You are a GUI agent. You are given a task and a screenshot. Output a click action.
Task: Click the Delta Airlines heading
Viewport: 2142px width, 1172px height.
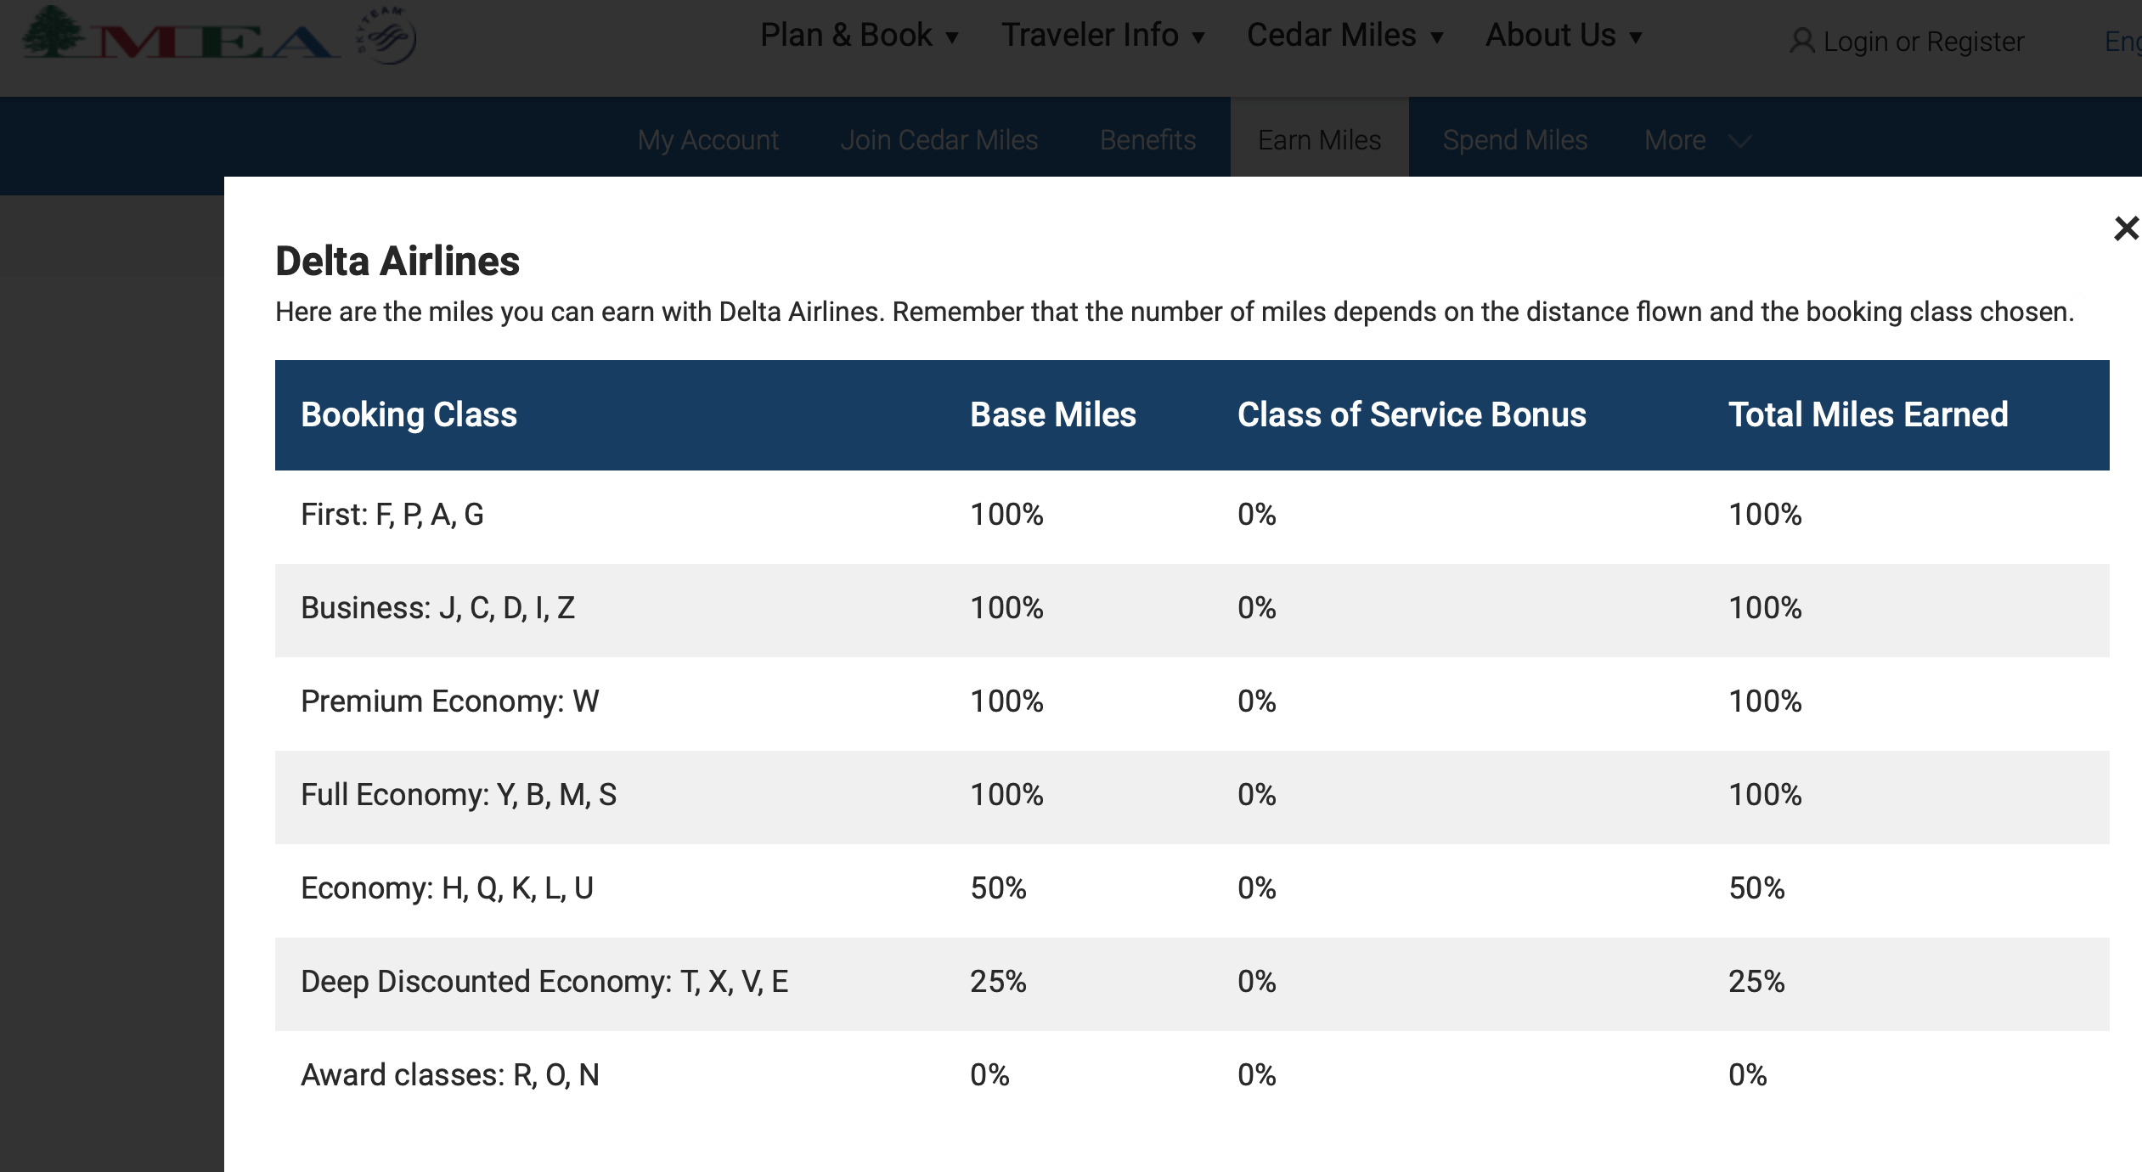[x=397, y=261]
